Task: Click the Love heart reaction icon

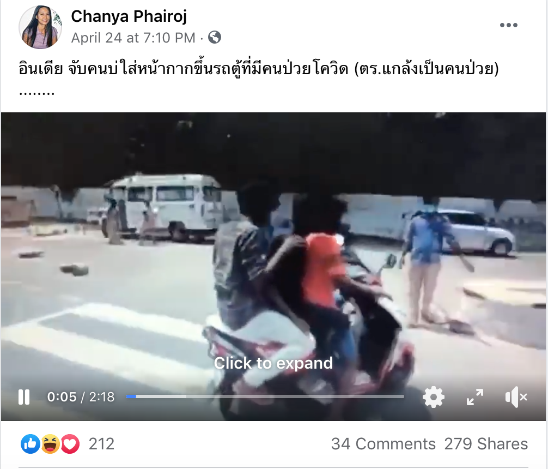Action: pyautogui.click(x=70, y=444)
